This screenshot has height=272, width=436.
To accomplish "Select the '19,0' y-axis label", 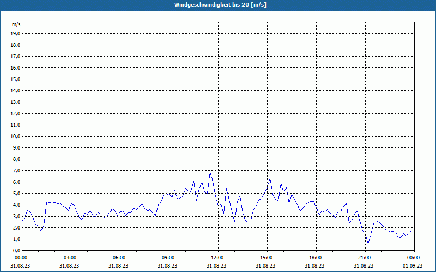I will (x=15, y=34).
